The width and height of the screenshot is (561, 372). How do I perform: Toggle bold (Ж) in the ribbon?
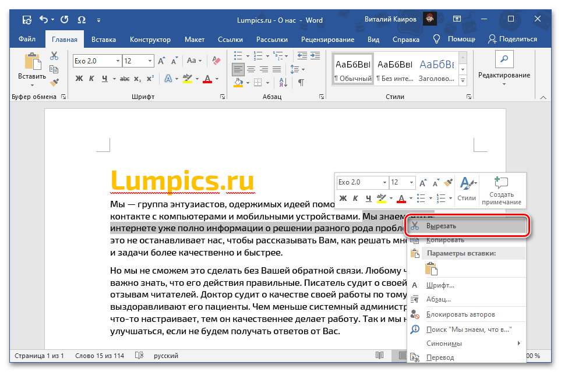click(x=78, y=79)
